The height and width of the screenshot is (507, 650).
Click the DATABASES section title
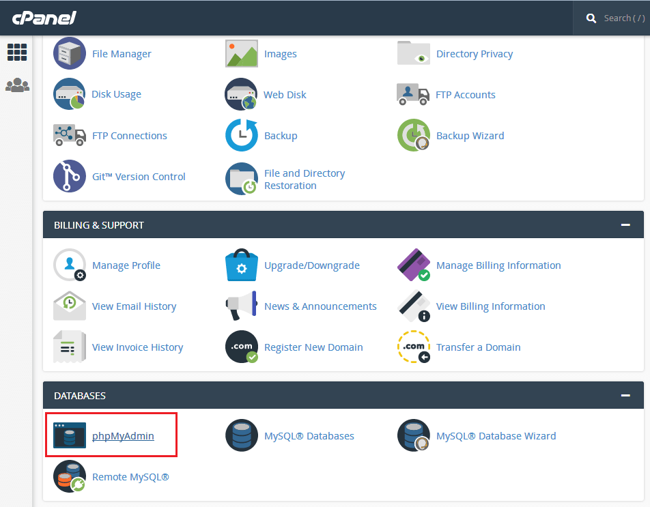(80, 396)
